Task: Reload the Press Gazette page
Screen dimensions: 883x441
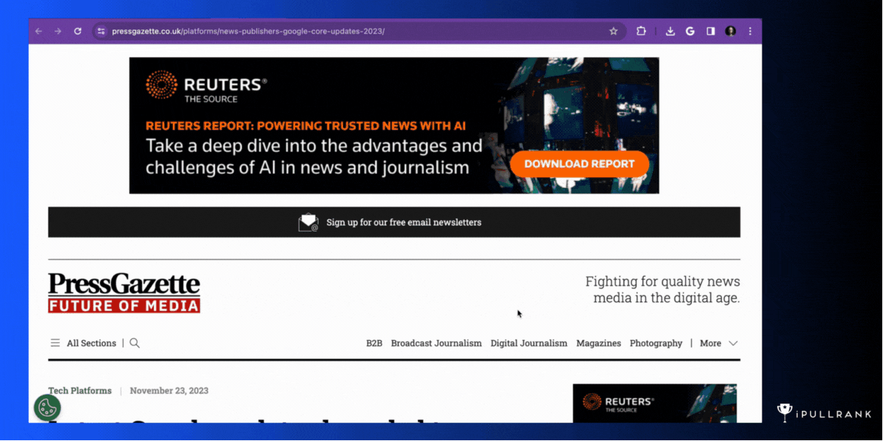Action: 77,32
